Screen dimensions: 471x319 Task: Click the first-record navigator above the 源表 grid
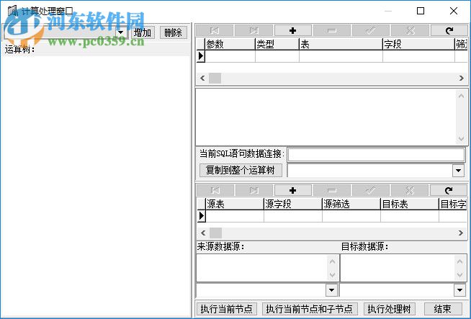coord(215,190)
